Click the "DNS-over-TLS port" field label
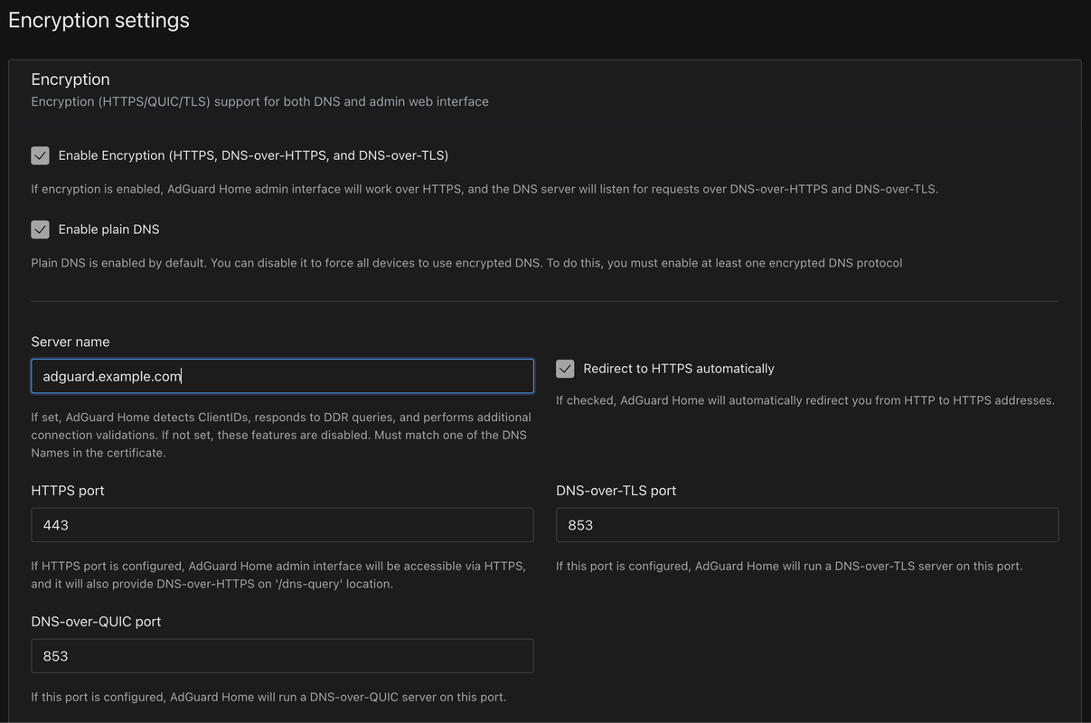The width and height of the screenshot is (1091, 723). 616,491
